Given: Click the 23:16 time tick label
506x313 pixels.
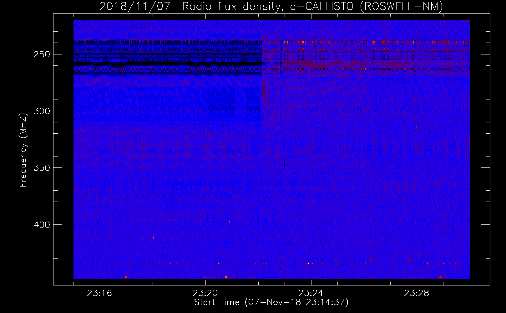Looking at the screenshot, I should (x=99, y=293).
